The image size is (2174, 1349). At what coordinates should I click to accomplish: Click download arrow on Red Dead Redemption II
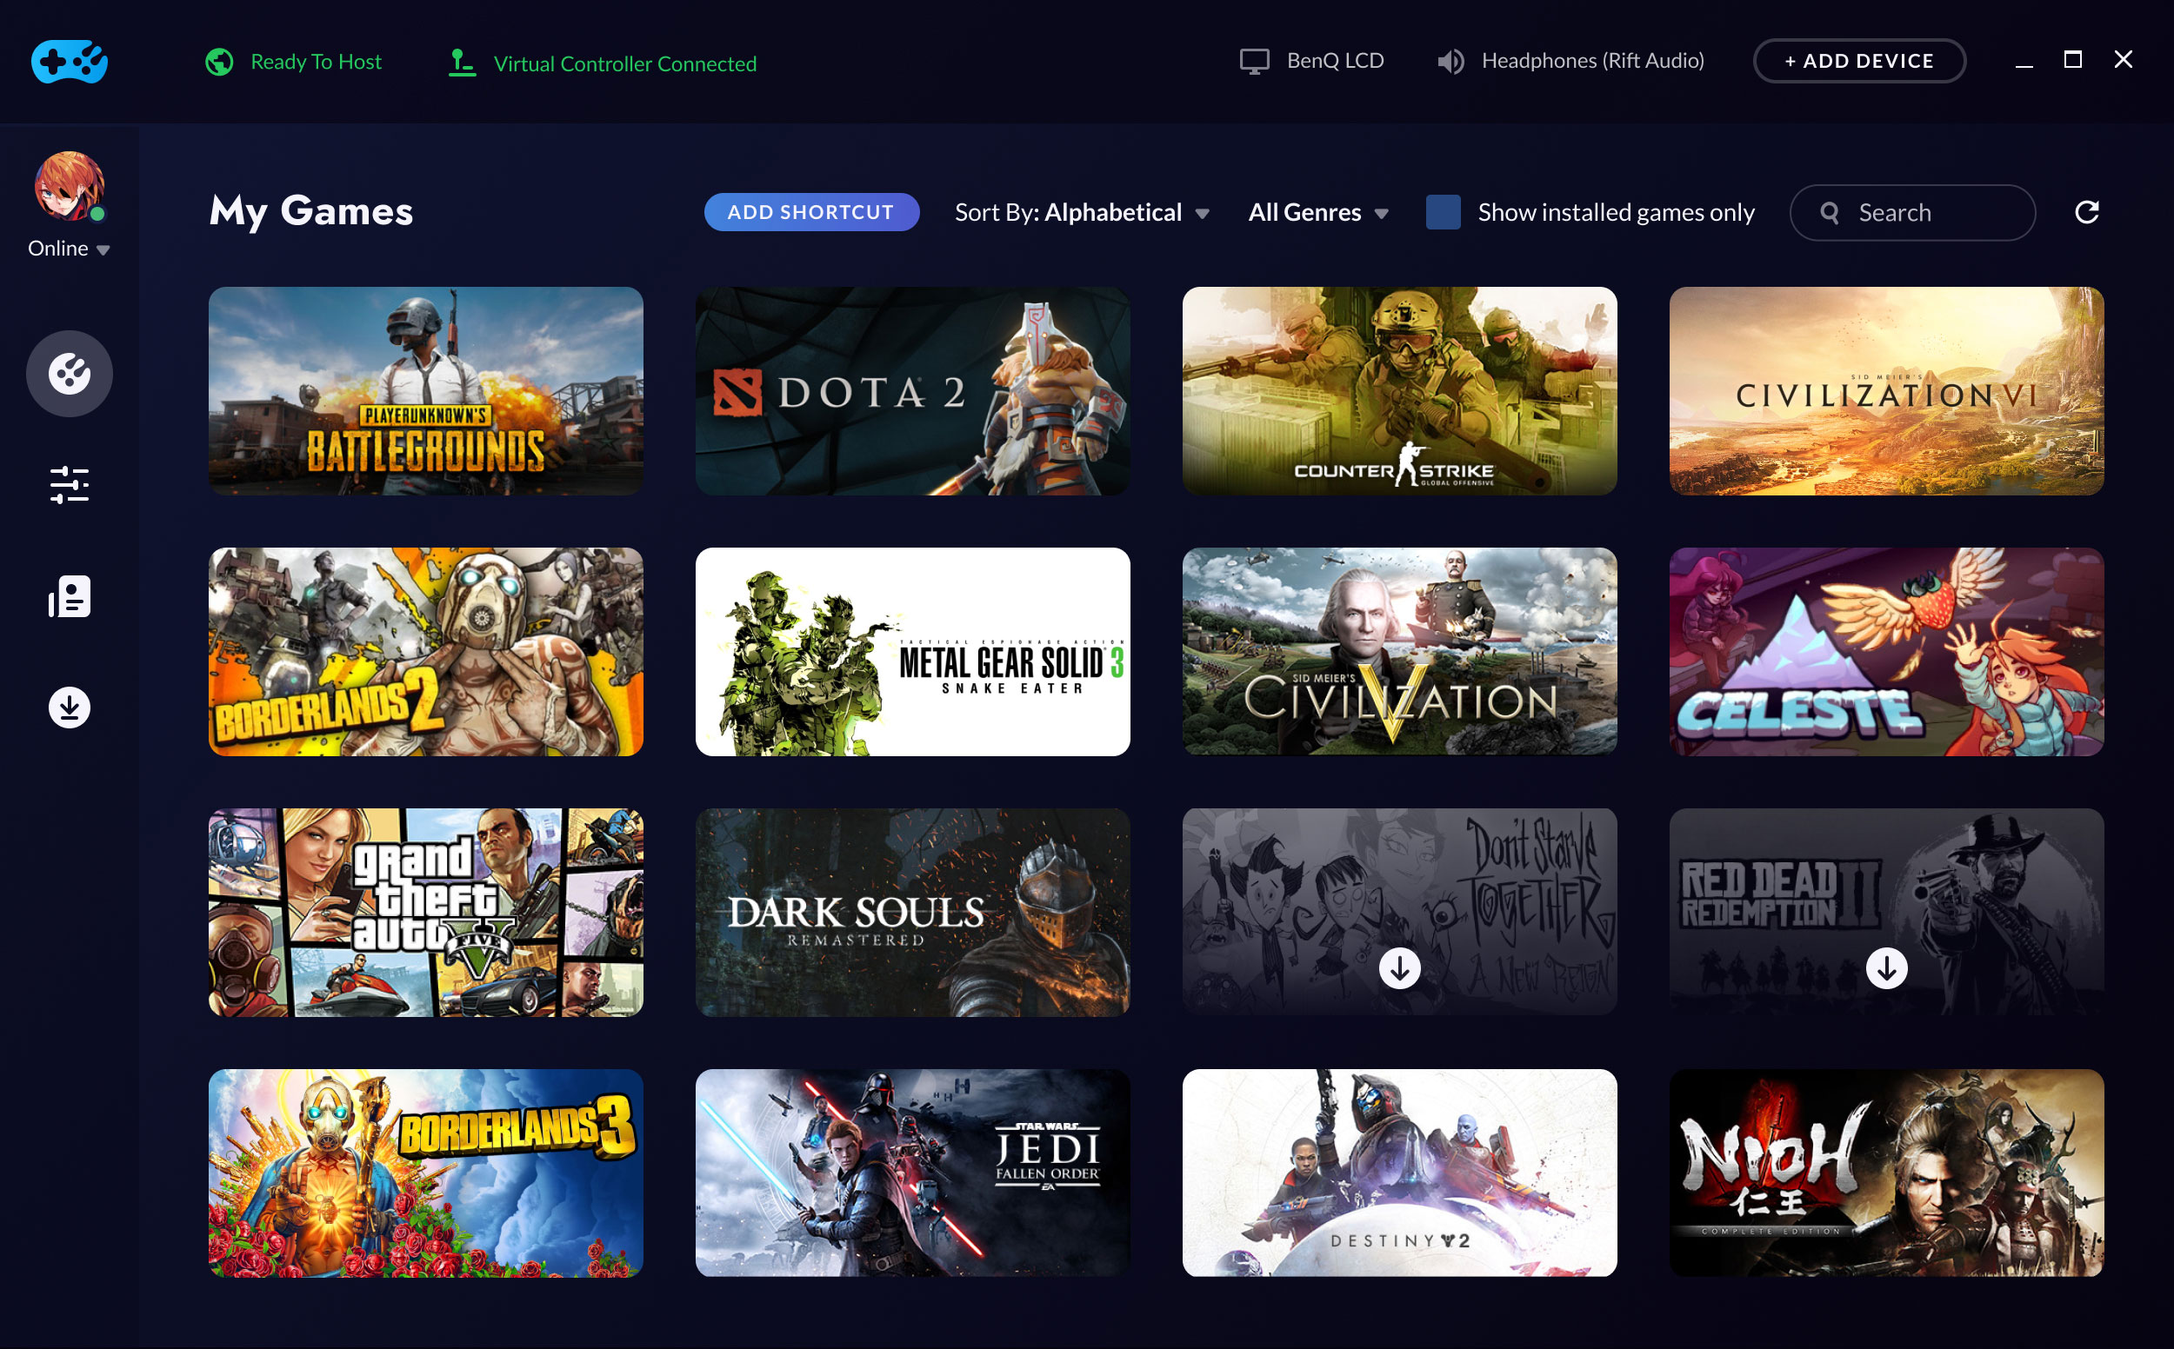[x=1887, y=968]
